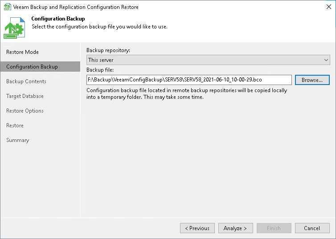This screenshot has width=336, height=239.
Task: Select the Configuration Backup step
Action: [32, 67]
